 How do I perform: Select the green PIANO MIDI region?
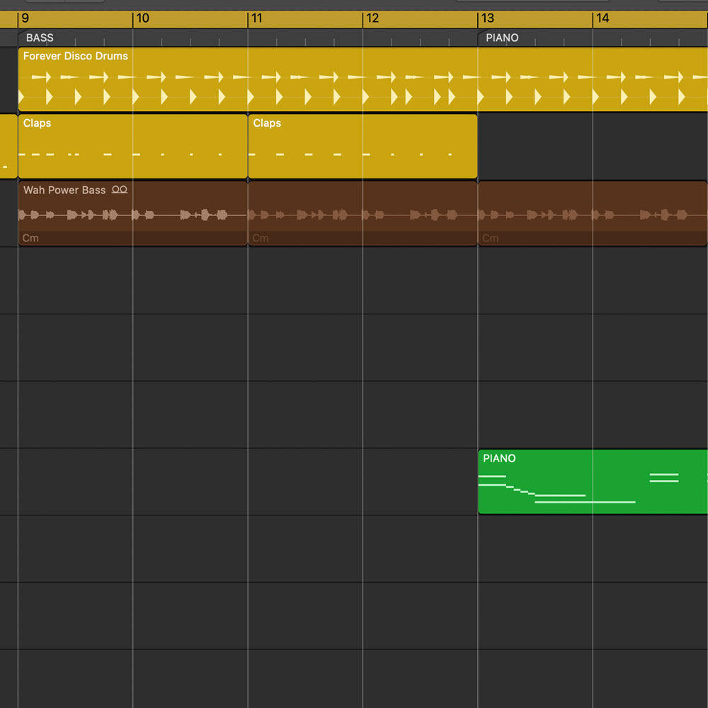pyautogui.click(x=593, y=481)
